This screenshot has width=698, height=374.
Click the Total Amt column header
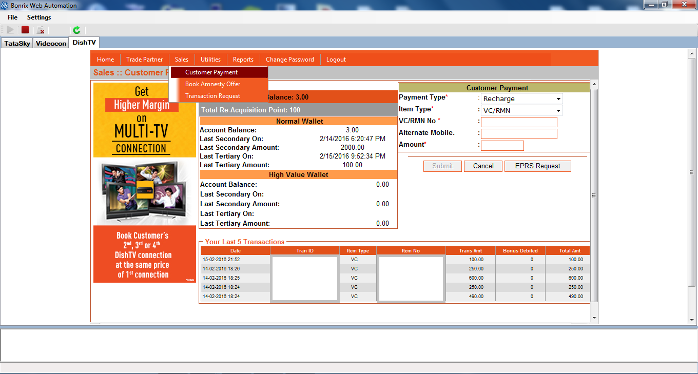568,251
